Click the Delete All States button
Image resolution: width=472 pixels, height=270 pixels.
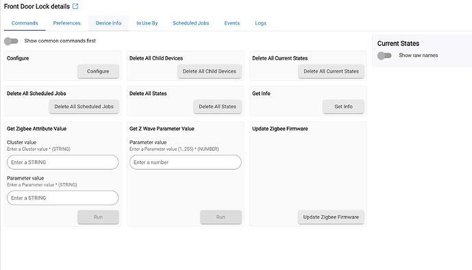click(217, 106)
